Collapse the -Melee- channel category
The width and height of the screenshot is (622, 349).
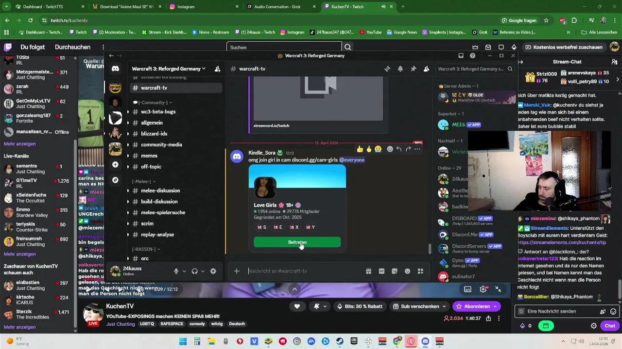click(143, 181)
